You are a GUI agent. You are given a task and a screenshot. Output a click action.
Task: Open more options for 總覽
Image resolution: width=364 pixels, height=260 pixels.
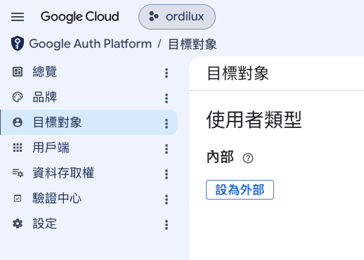(x=167, y=73)
